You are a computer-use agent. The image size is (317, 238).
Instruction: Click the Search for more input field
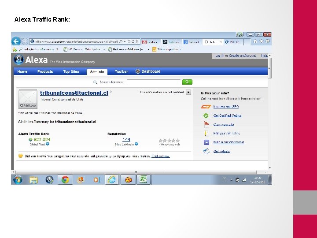click(153, 82)
